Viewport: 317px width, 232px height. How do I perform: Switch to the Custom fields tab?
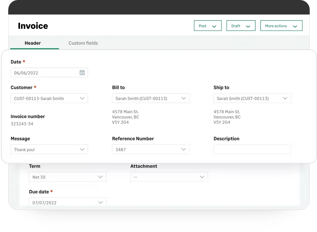(x=83, y=43)
